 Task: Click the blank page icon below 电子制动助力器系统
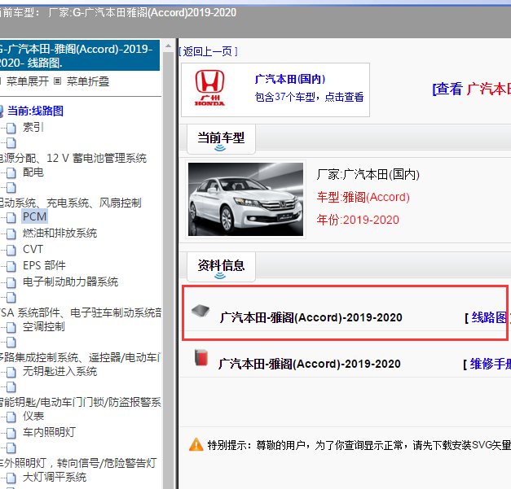pos(11,297)
